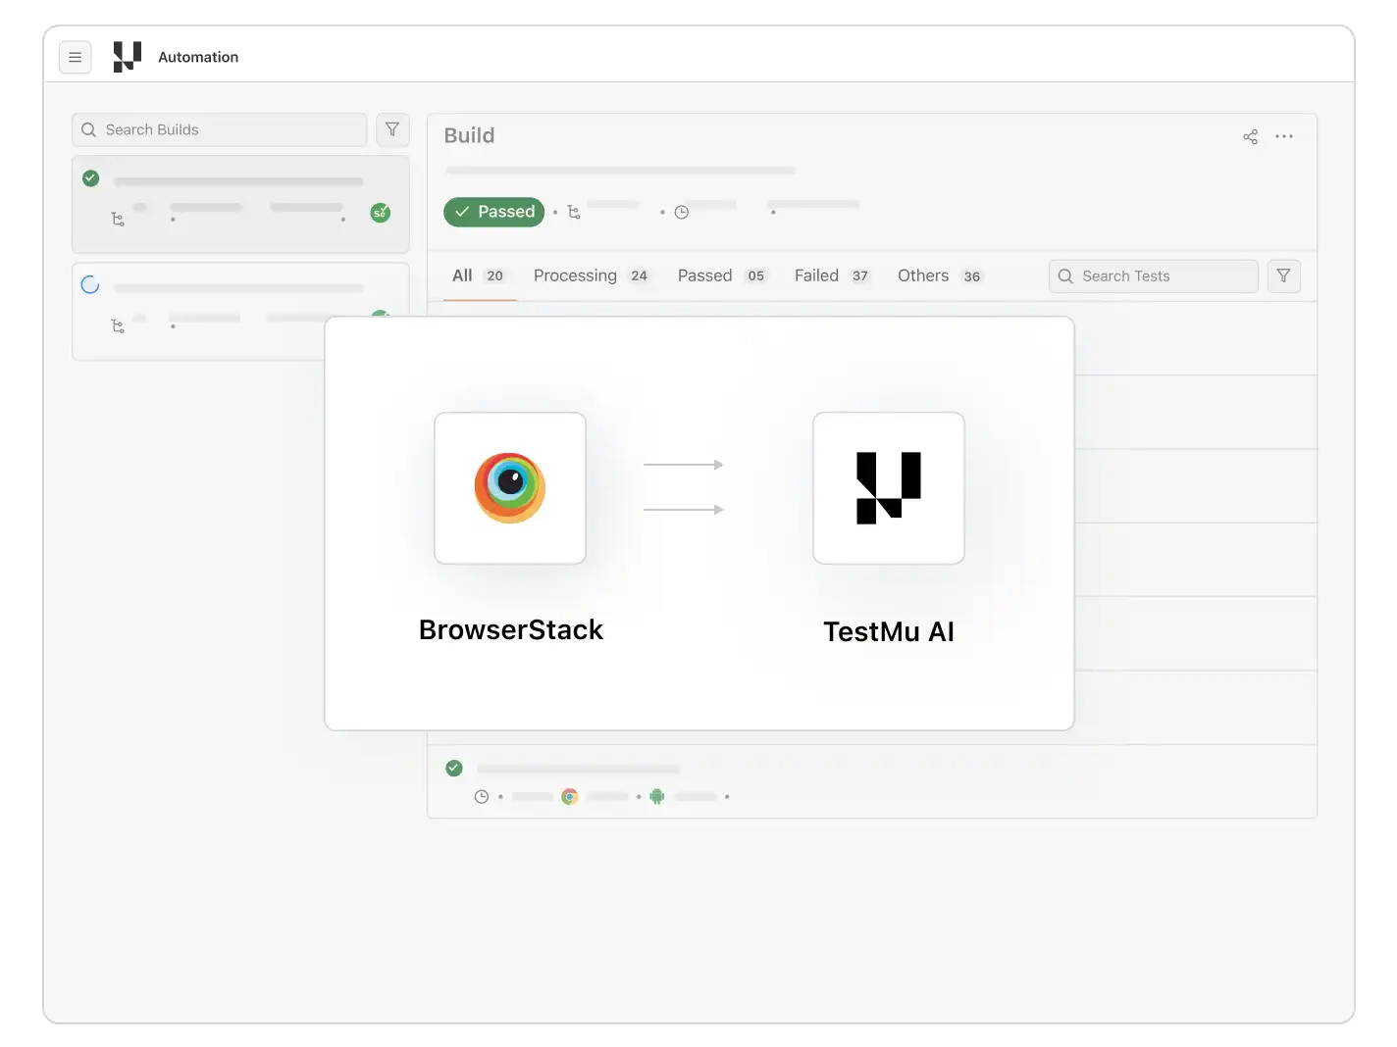Select the Android icon on the test row

click(656, 797)
